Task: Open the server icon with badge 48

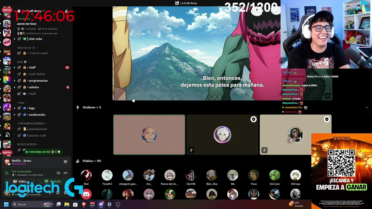Action: [x=7, y=98]
